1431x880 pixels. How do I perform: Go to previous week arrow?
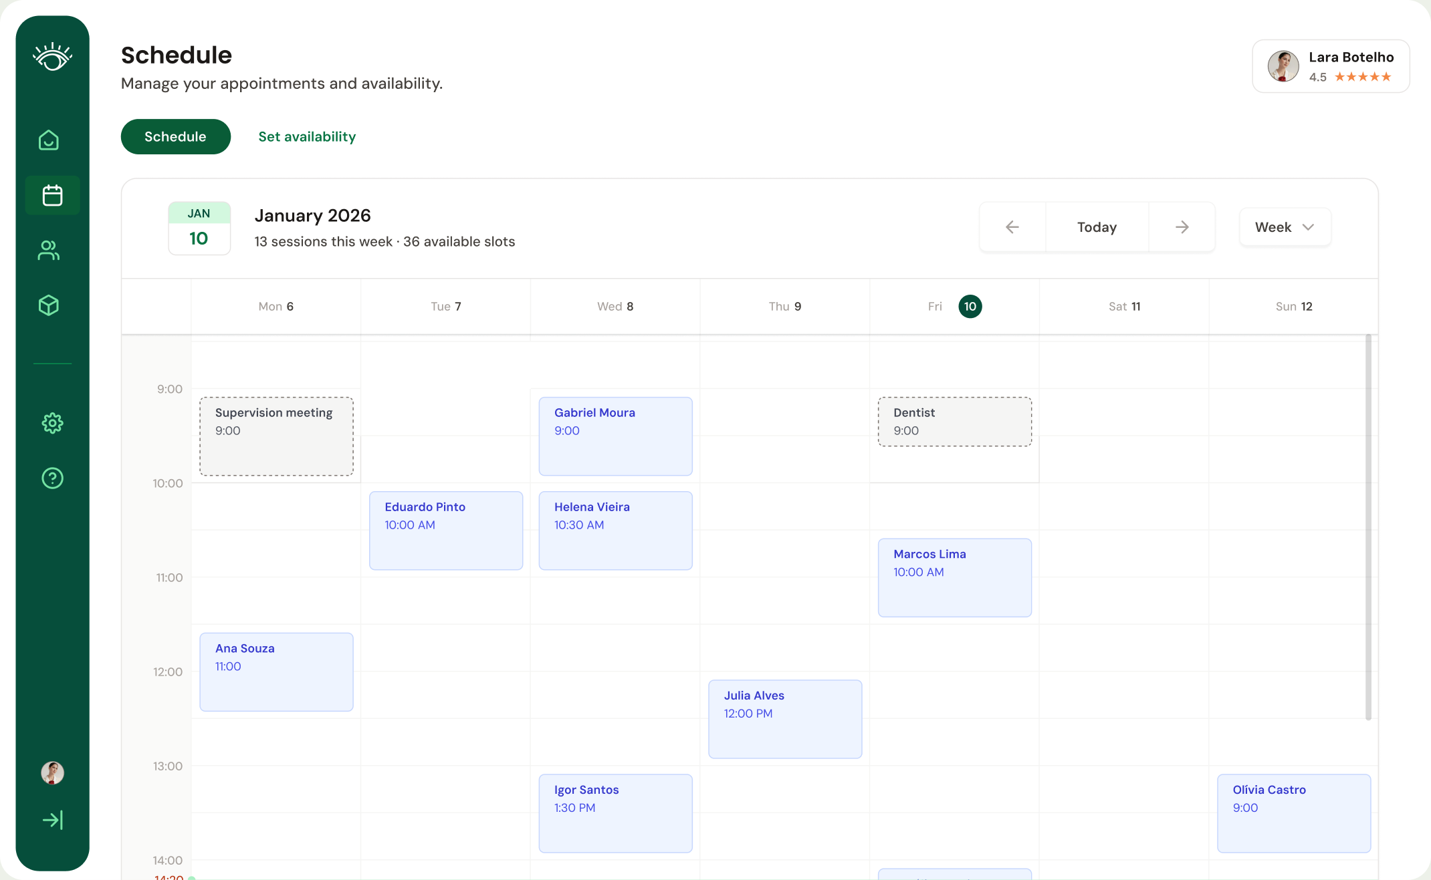[x=1012, y=227]
